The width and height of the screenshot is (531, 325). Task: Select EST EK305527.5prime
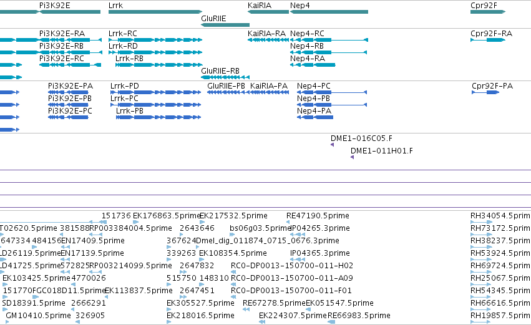click(x=200, y=303)
